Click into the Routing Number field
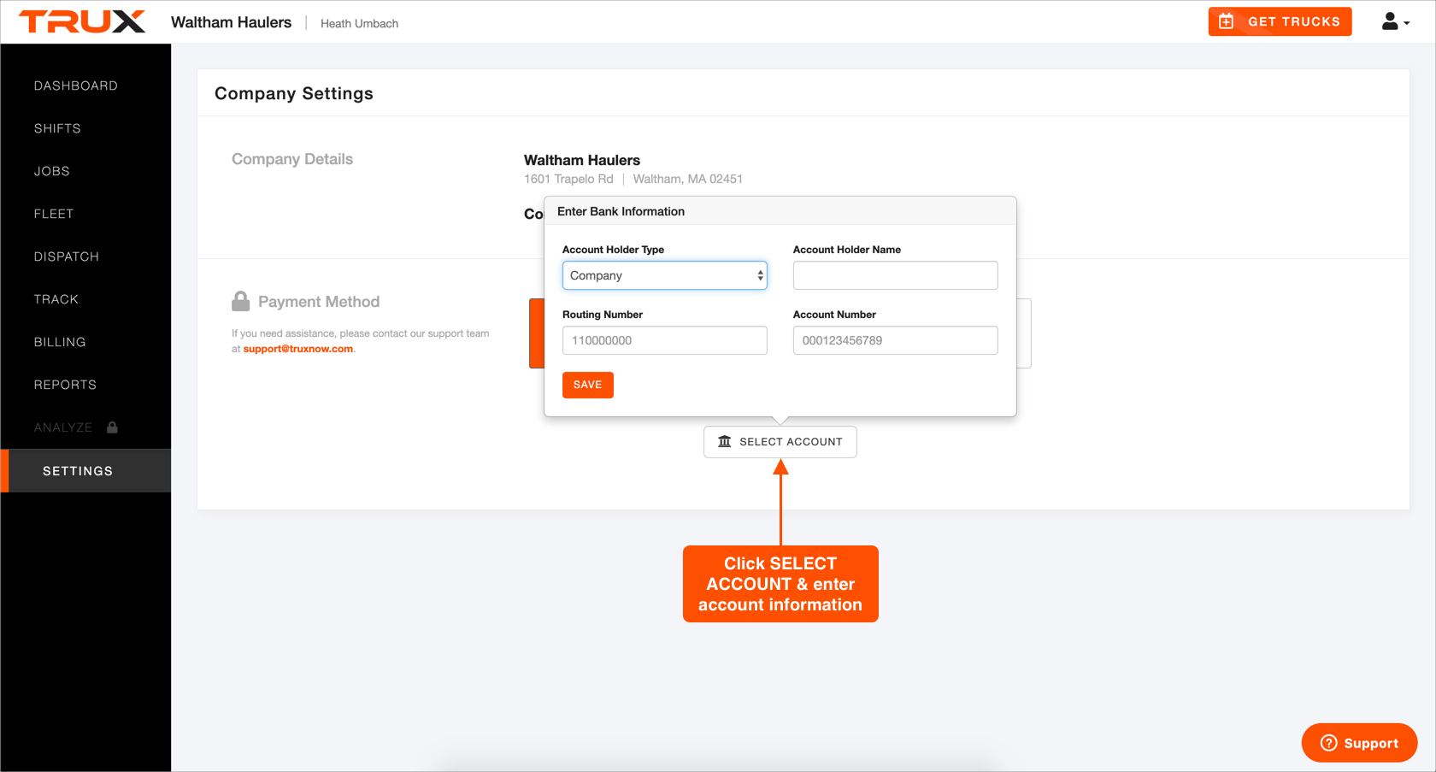Viewport: 1436px width, 772px height. pyautogui.click(x=664, y=340)
